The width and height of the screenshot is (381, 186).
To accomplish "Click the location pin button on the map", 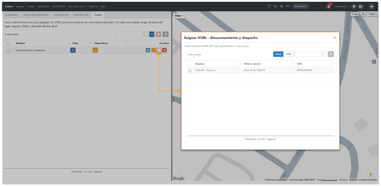I will point(363,14).
